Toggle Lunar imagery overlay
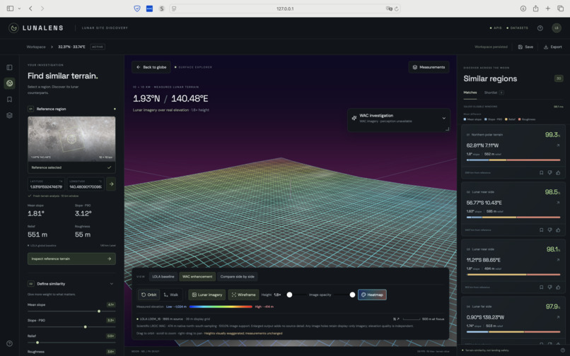 tap(207, 295)
